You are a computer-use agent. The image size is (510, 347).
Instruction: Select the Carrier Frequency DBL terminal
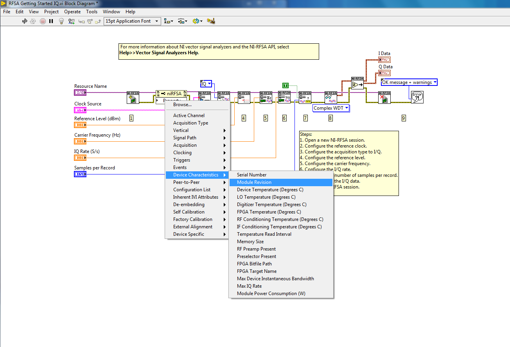point(80,141)
